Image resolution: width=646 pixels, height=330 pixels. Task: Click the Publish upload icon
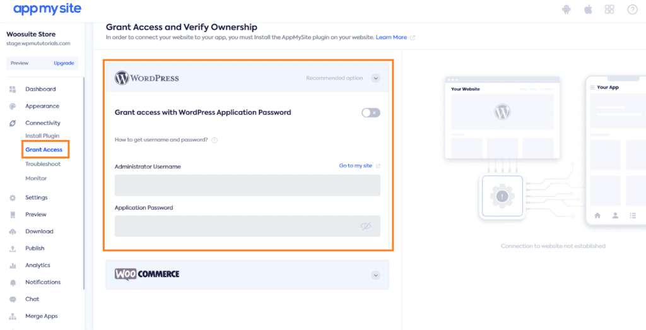pyautogui.click(x=13, y=249)
